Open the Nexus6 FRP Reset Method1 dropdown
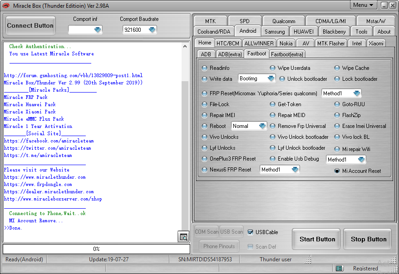Screen dimensions: 399x274 [x=295, y=170]
